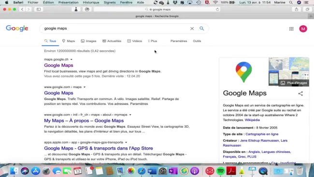
Task: Open the Apple menu
Action: pos(7,2)
